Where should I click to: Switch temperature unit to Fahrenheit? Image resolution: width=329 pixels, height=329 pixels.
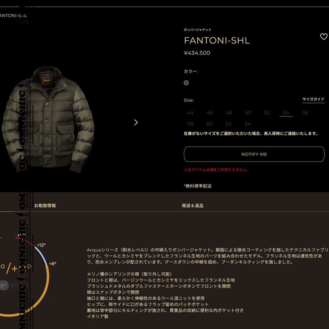click(x=14, y=285)
